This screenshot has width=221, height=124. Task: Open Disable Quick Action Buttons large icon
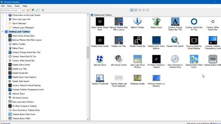(156, 40)
